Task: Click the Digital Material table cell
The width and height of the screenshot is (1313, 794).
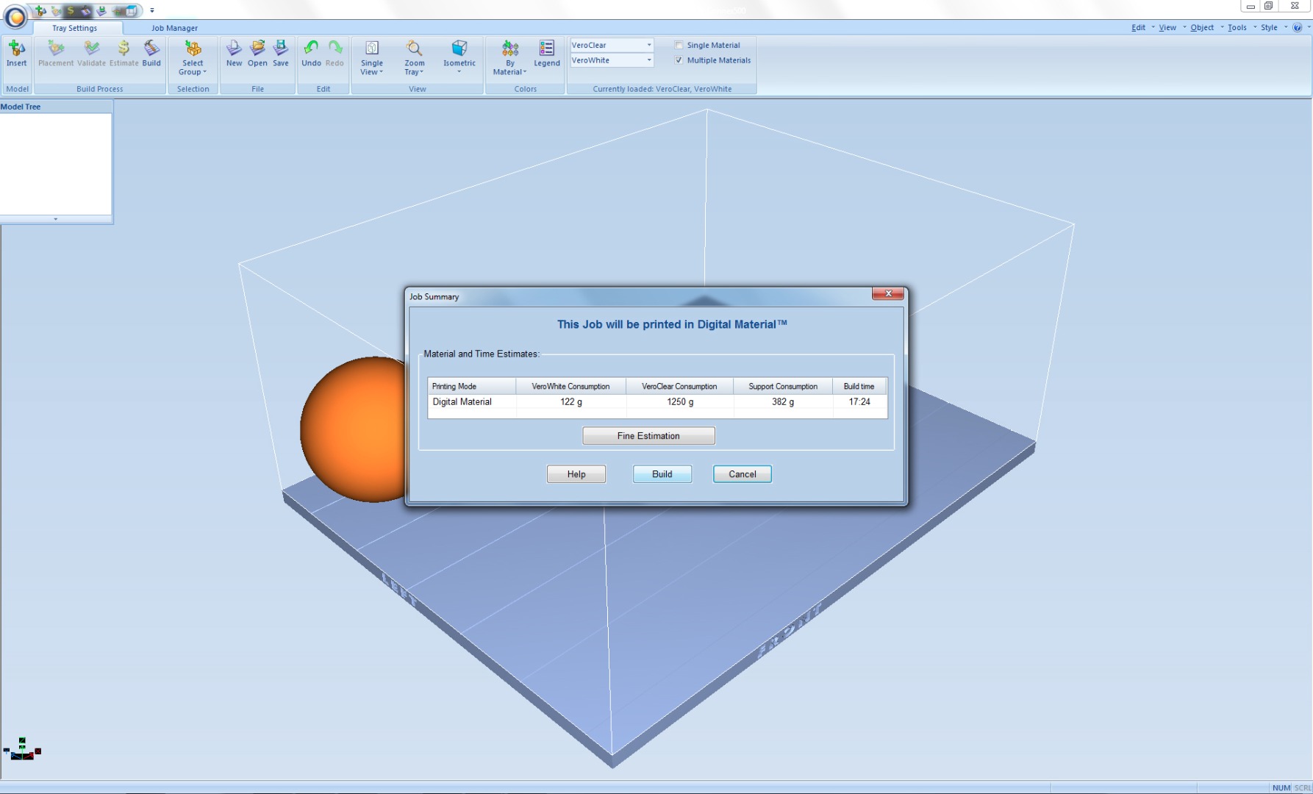Action: [x=462, y=402]
